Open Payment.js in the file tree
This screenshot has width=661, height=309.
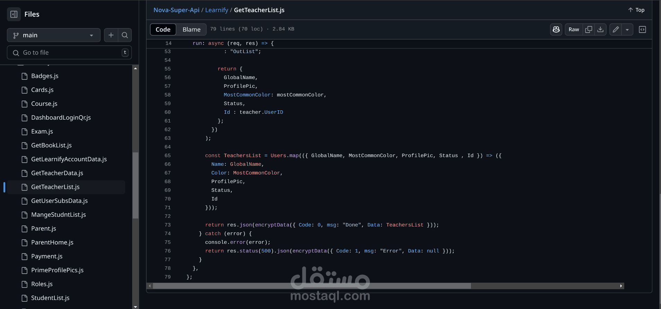point(47,256)
